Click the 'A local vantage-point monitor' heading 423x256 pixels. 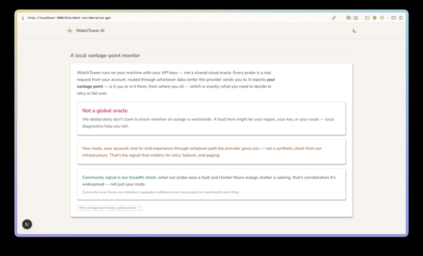coord(105,55)
